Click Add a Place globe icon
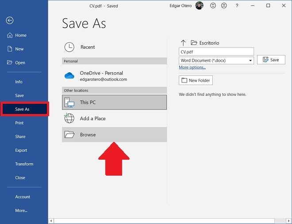 (69, 118)
